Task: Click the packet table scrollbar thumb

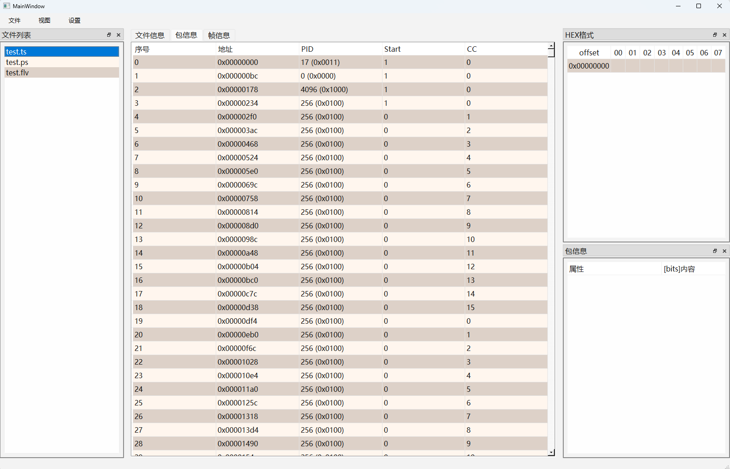Action: pos(551,53)
